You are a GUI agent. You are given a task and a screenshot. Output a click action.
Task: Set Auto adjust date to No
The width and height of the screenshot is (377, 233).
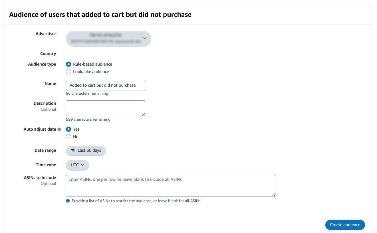68,137
